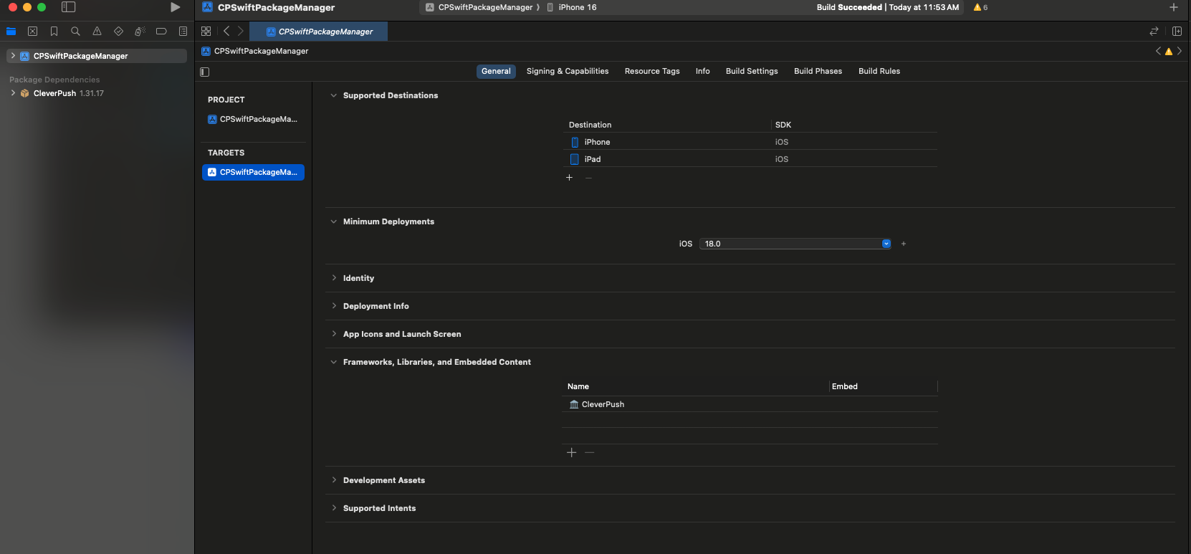Viewport: 1191px width, 554px height.
Task: Choose iPhone 16 run destination
Action: (x=572, y=7)
